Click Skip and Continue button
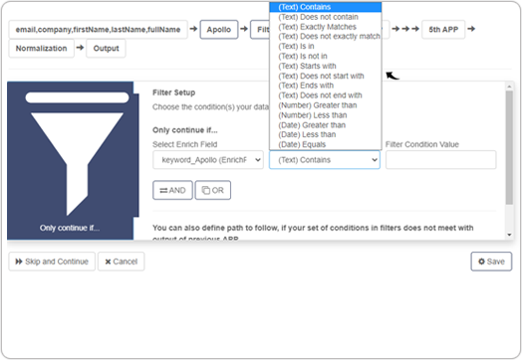Screen dimensions: 522x360 (52, 262)
